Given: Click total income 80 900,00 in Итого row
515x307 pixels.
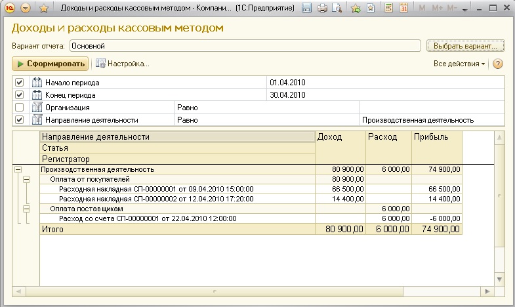Looking at the screenshot, I should [344, 229].
